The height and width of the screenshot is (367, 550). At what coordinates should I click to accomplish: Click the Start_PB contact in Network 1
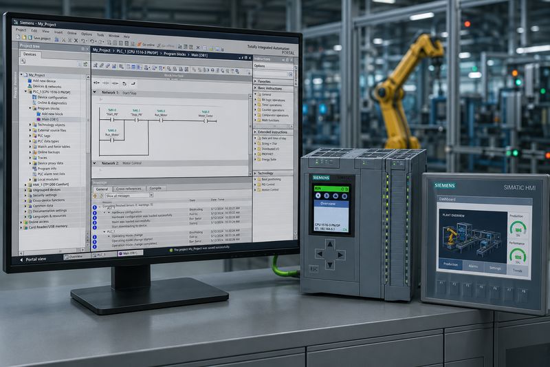[112, 120]
